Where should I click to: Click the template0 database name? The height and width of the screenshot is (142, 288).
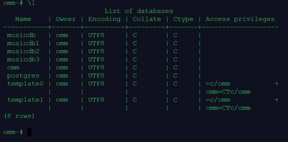(25, 84)
